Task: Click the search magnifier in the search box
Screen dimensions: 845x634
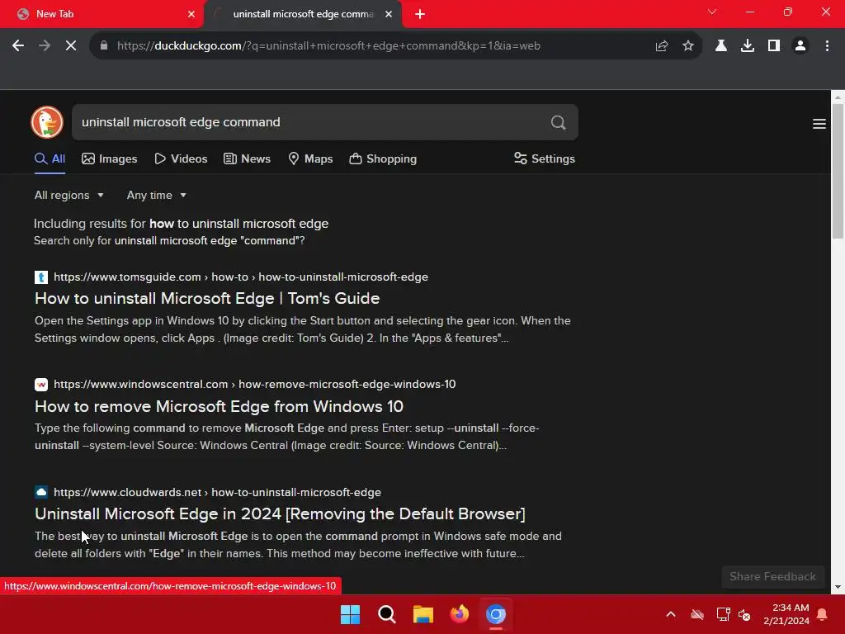Action: 559,122
